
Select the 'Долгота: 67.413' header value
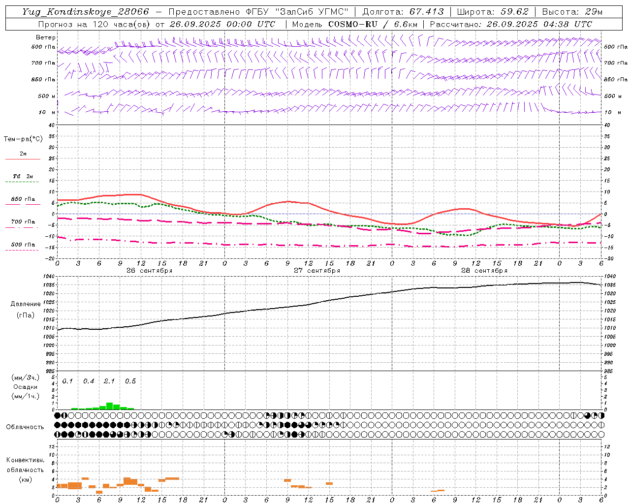point(403,12)
